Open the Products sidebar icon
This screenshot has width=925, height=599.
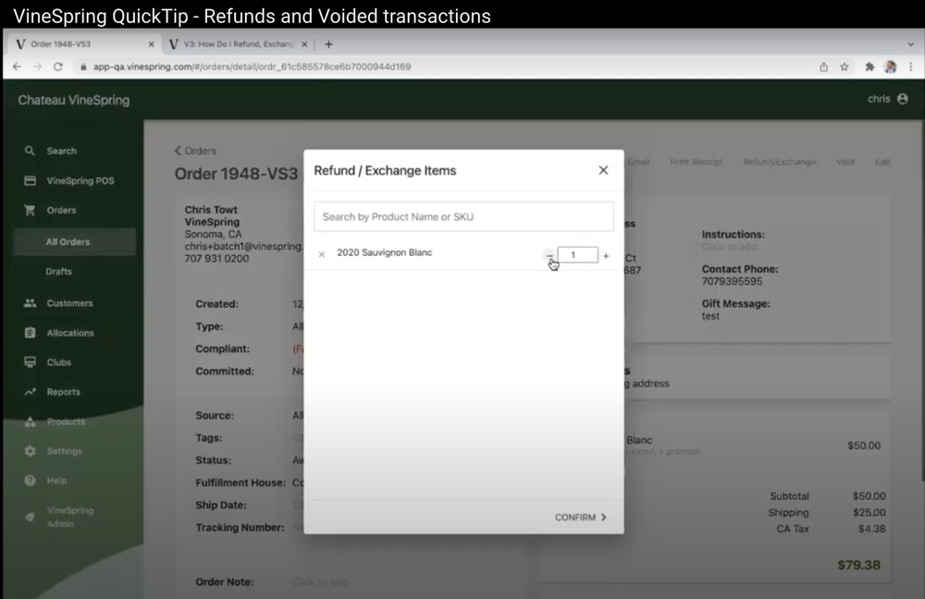click(x=30, y=421)
